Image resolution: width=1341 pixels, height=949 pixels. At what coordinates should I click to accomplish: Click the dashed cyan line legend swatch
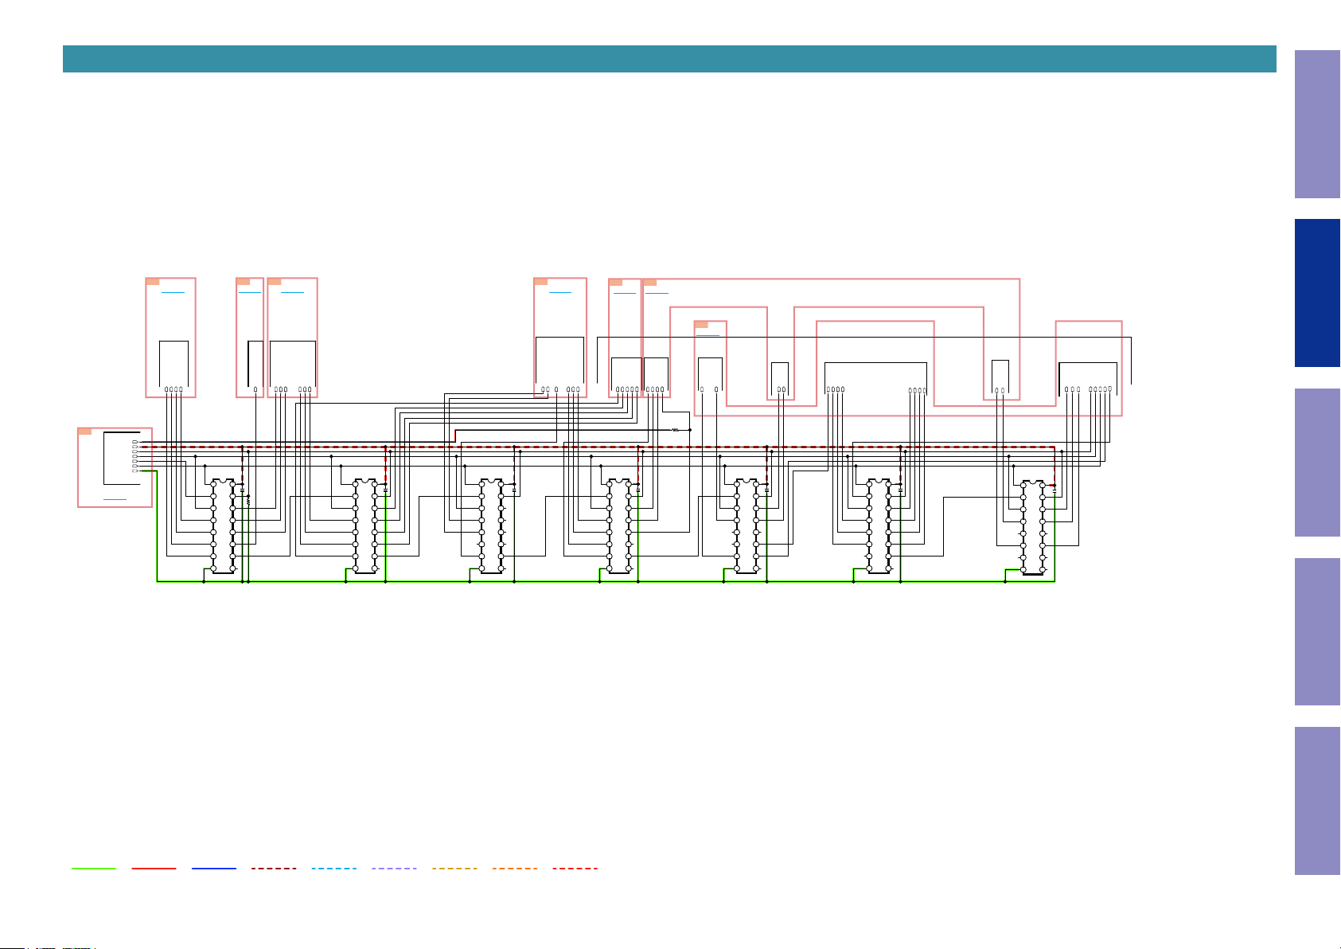tap(334, 869)
